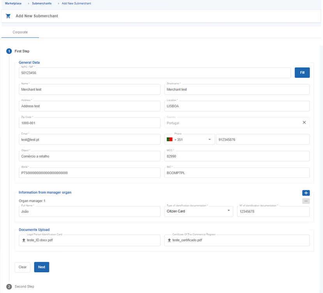This screenshot has width=323, height=293.
Task: Add a new organ manager with plus icon
Action: pyautogui.click(x=306, y=193)
